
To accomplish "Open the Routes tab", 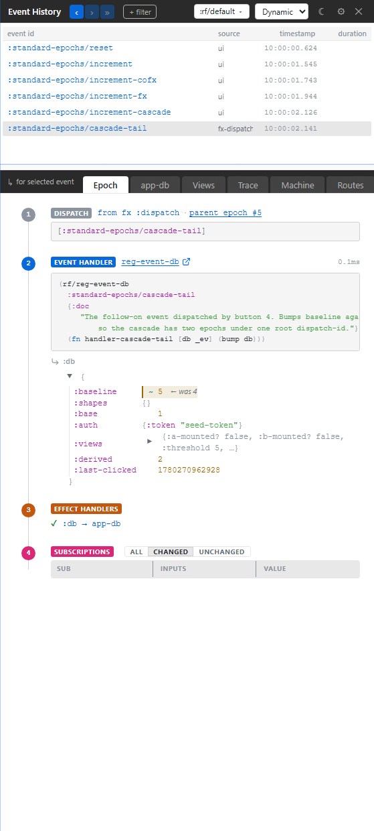I will coord(351,186).
